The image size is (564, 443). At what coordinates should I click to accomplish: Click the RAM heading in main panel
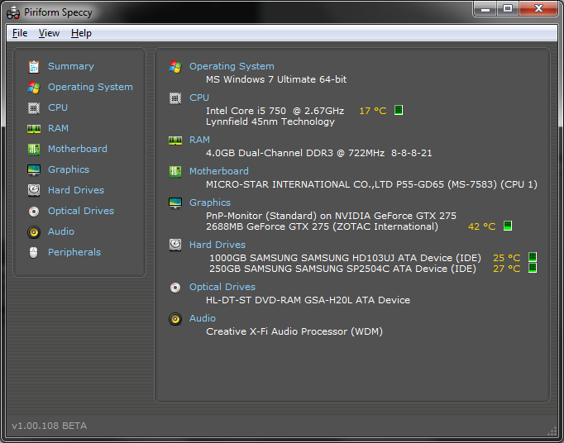(199, 140)
